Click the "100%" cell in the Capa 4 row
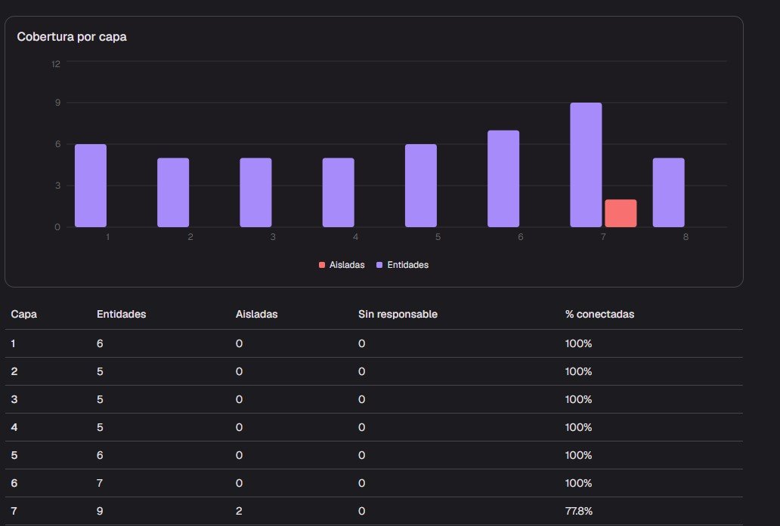 578,427
